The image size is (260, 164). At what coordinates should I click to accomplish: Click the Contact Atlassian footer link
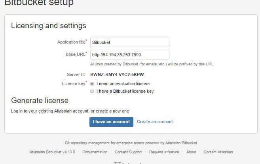[218, 152]
